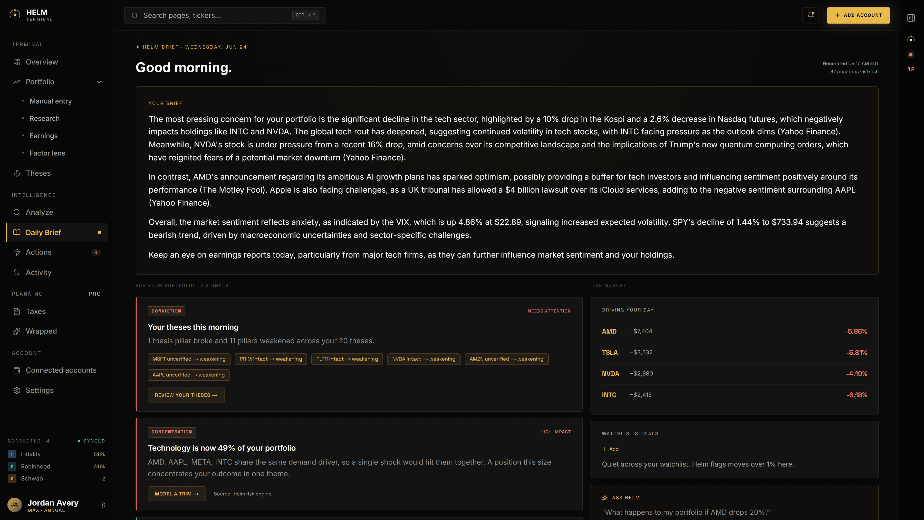Screen dimensions: 924x520
Task: Click the Synced status indicator
Action: [x=91, y=441]
